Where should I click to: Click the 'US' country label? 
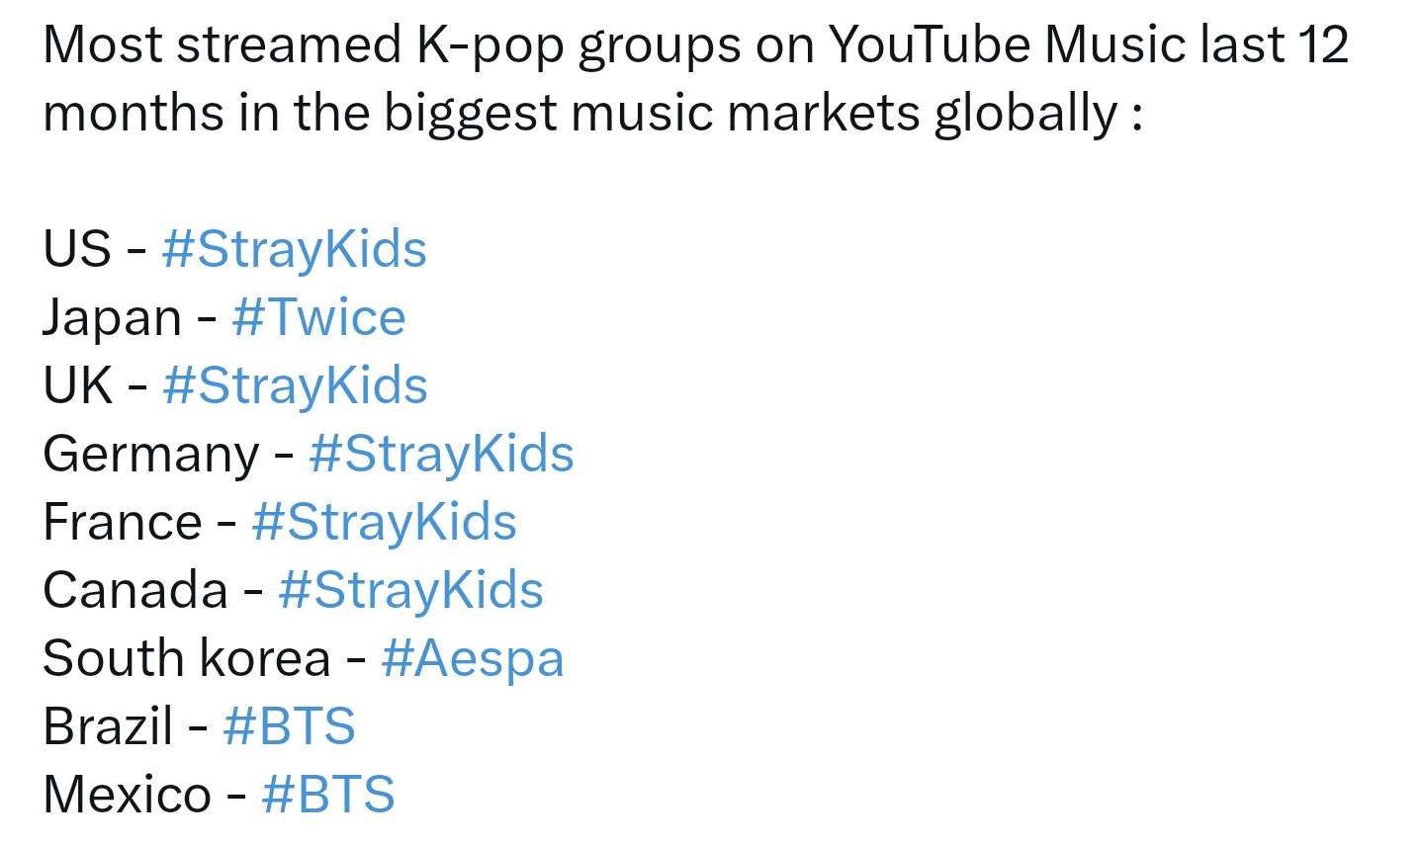(77, 249)
